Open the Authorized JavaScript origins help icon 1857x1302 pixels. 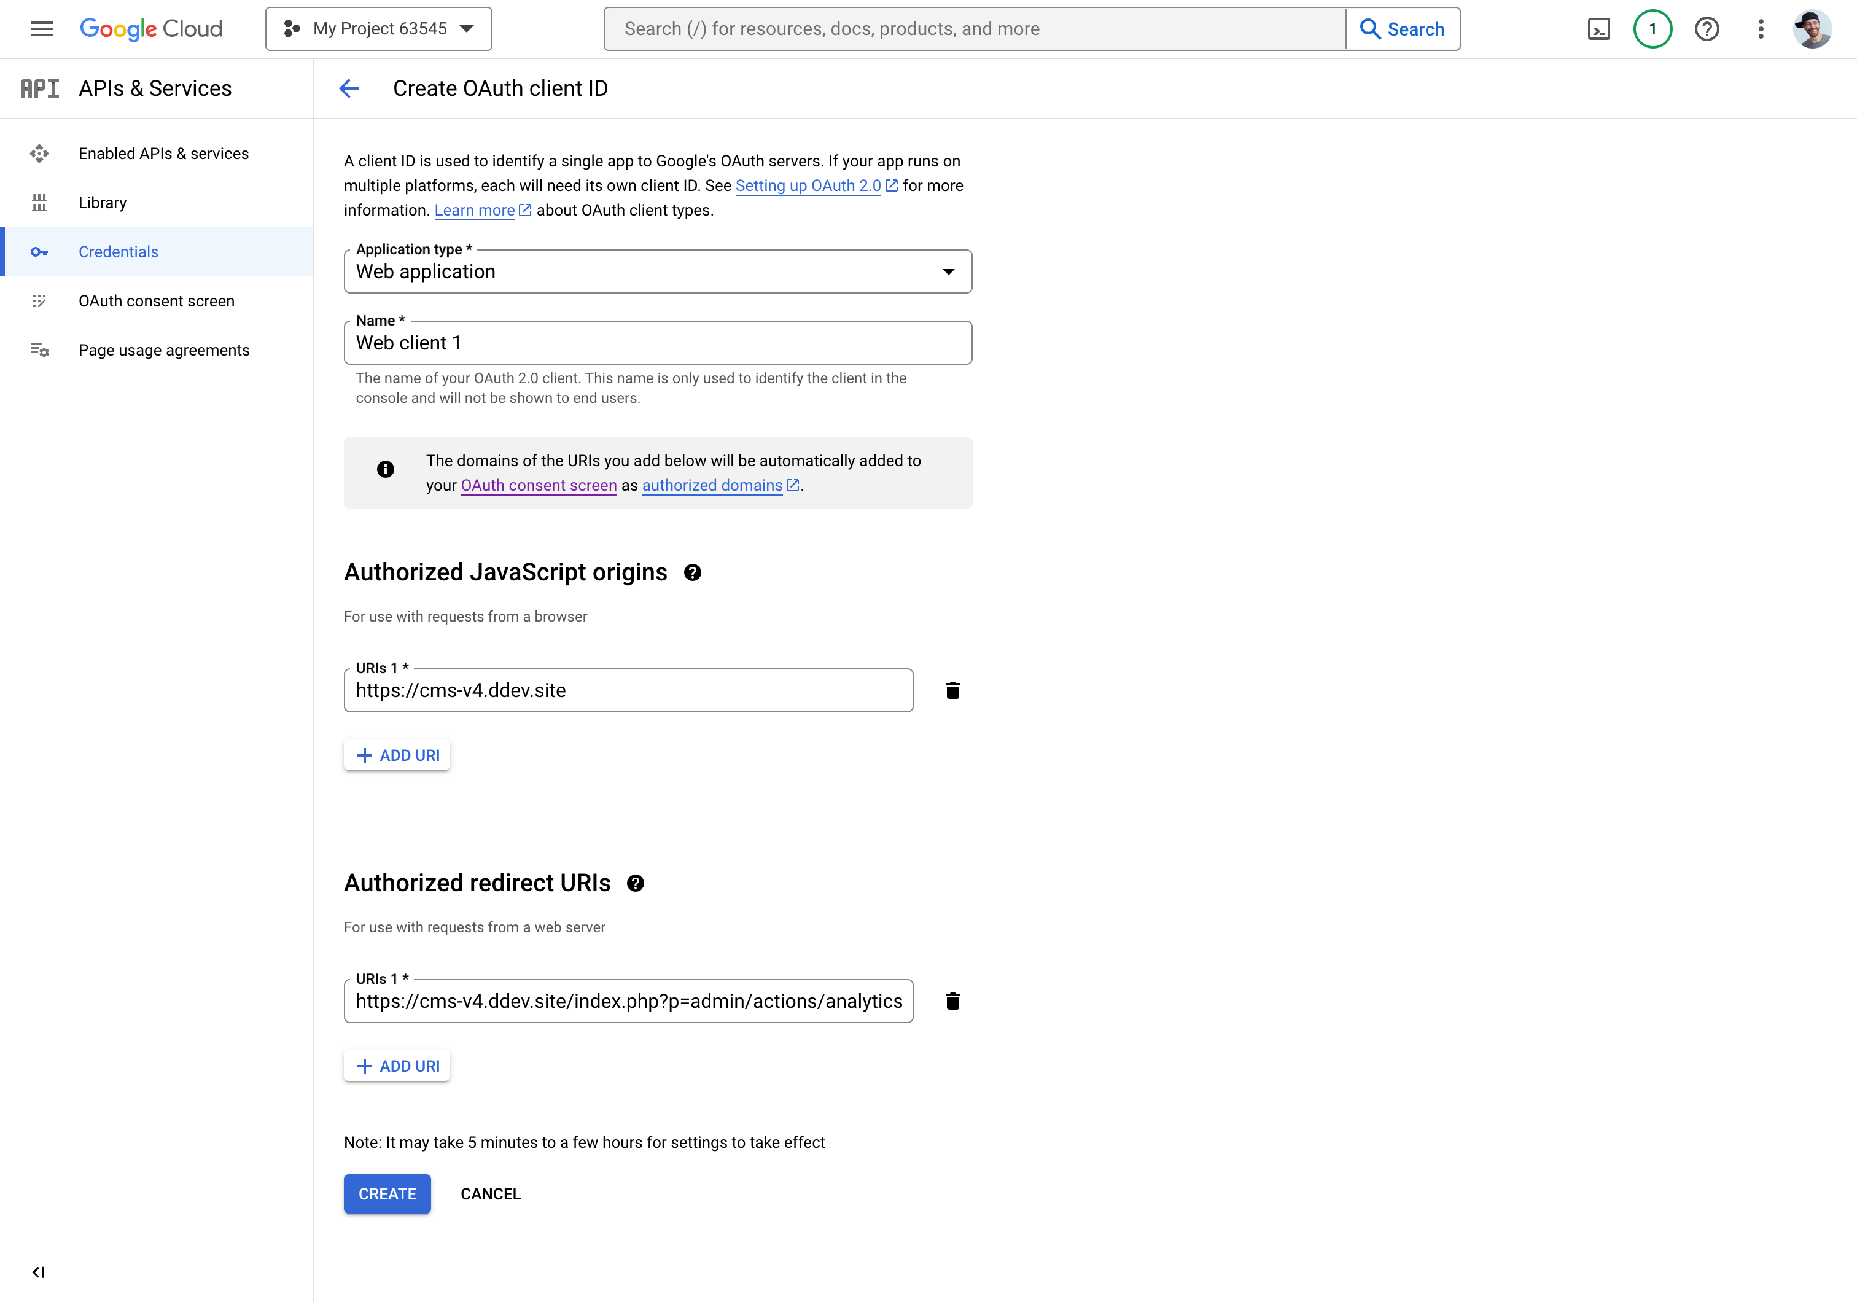693,572
